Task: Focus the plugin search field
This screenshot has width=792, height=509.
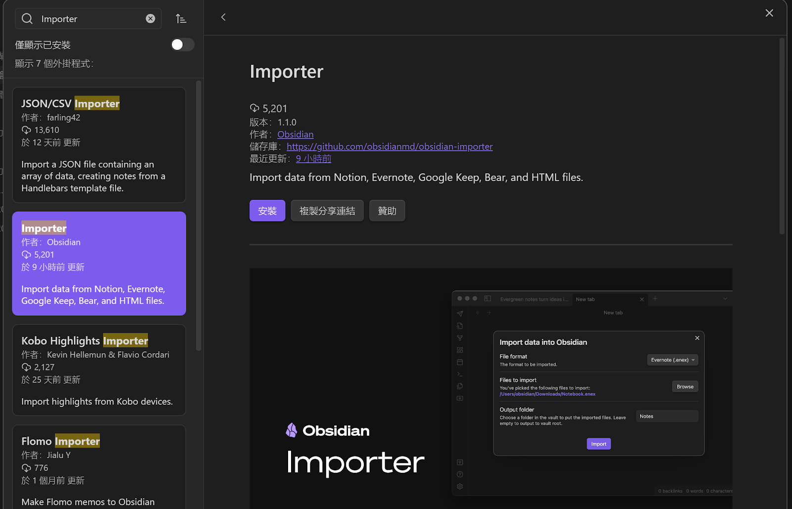Action: [x=89, y=19]
